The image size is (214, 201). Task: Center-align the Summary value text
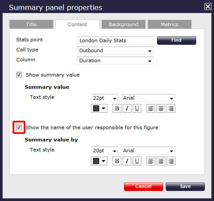[161, 108]
